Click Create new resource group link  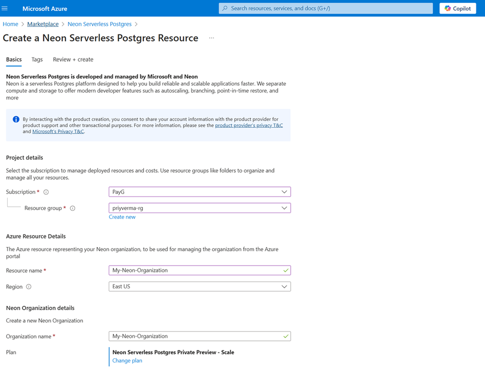pyautogui.click(x=122, y=217)
